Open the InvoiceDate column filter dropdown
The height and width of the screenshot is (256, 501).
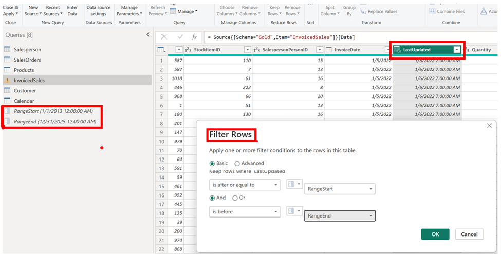[388, 50]
